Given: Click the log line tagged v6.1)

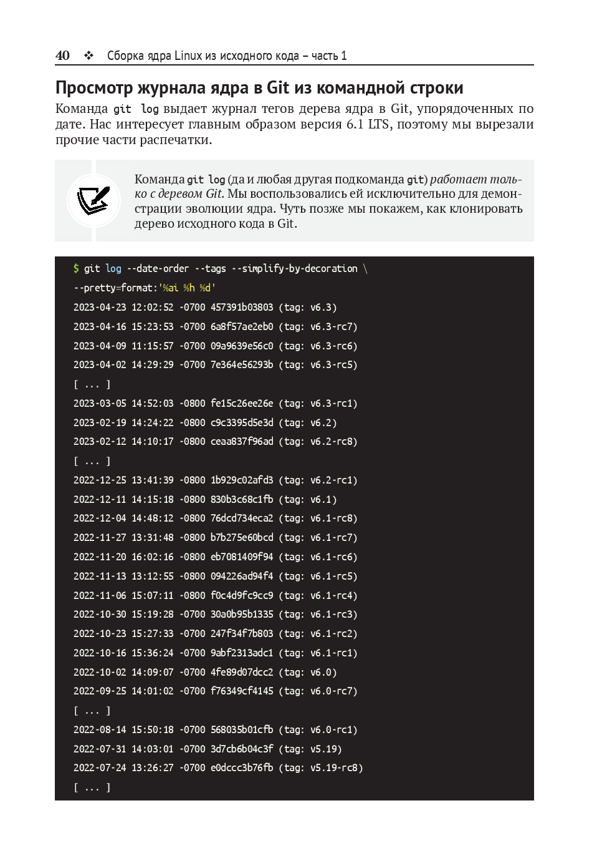Looking at the screenshot, I should [x=205, y=499].
